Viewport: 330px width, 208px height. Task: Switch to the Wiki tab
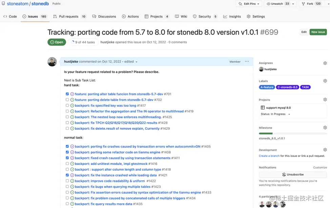coord(181,16)
